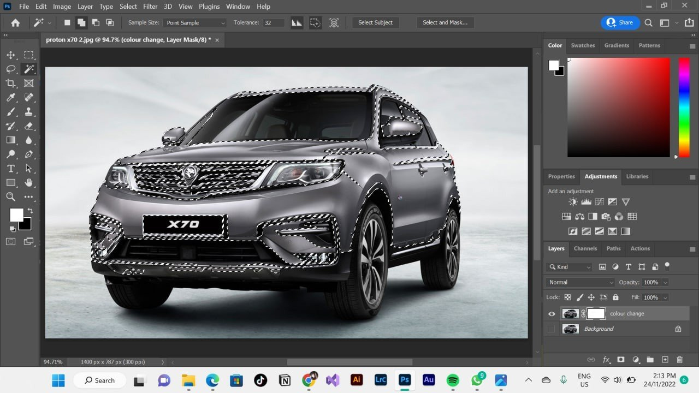Screen dimensions: 699x393
Task: Click the foreground color swatch in toolbar
Action: [x=16, y=215]
